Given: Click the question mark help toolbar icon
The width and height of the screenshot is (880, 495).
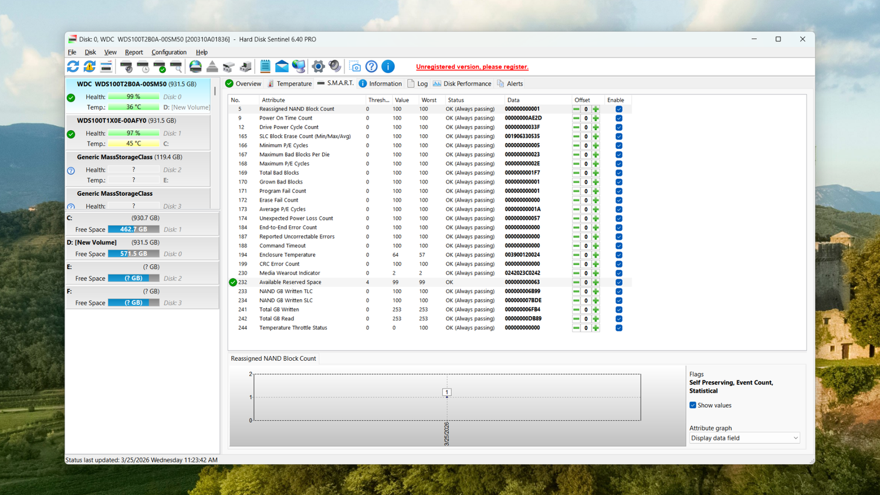Looking at the screenshot, I should pos(371,67).
